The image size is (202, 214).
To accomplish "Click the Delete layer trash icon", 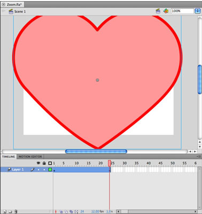I will (16, 211).
